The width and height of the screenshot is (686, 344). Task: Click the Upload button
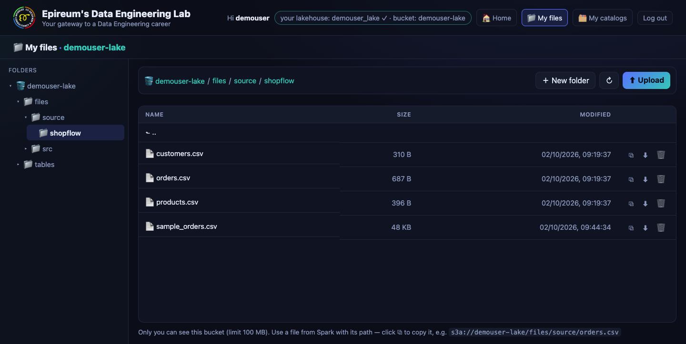[x=646, y=80]
